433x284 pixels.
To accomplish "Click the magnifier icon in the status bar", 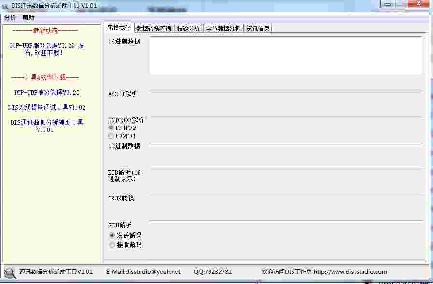I will pyautogui.click(x=10, y=272).
